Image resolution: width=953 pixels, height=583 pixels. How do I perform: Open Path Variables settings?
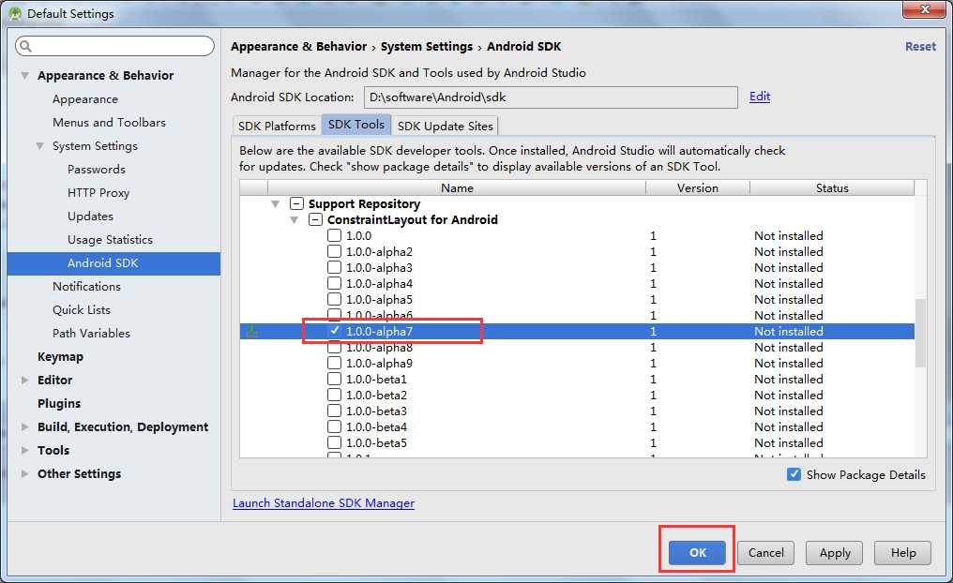[91, 333]
